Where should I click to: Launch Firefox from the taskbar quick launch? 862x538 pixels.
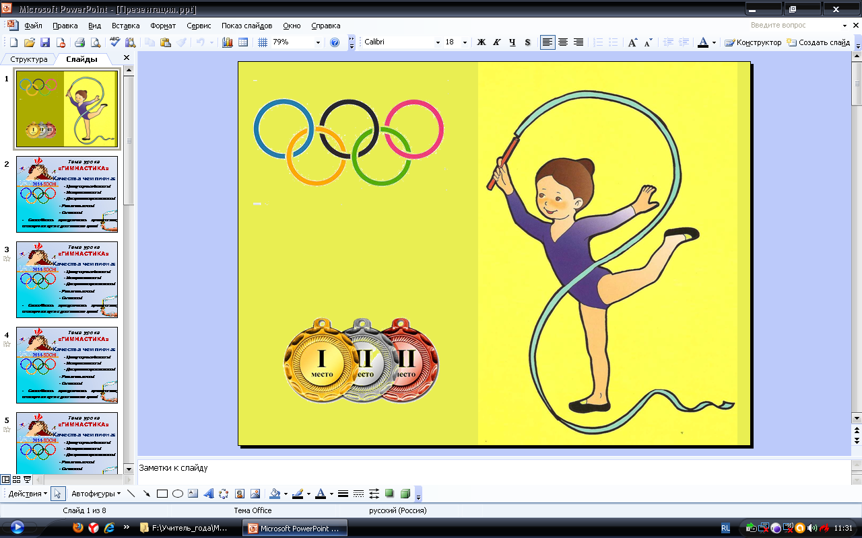(78, 528)
